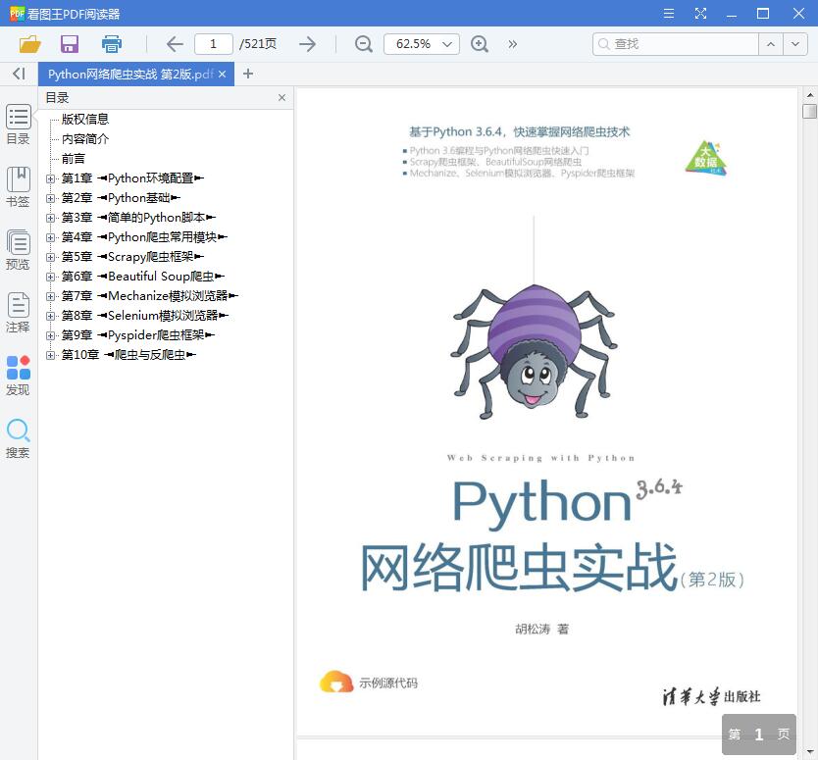Open the 注释 annotations panel
Viewport: 818px width, 760px height.
(18, 314)
